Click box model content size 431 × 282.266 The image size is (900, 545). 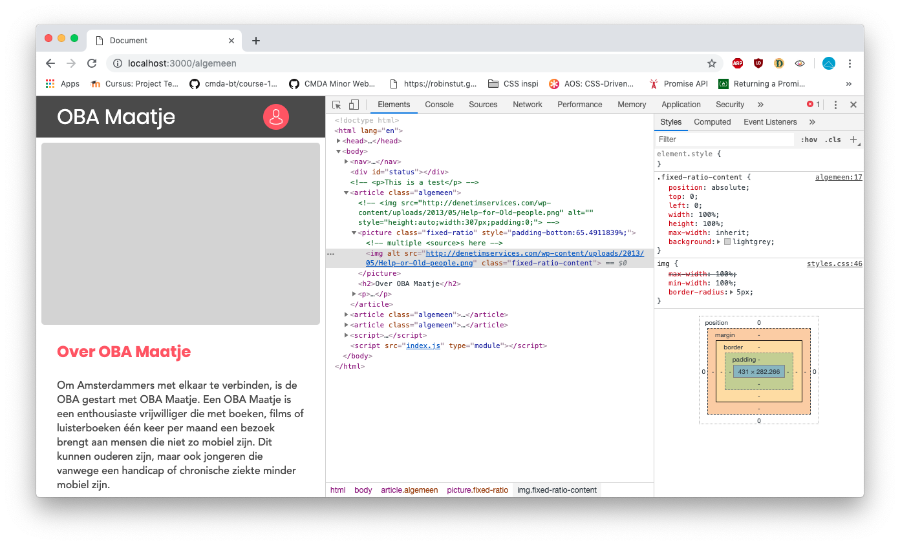click(758, 371)
